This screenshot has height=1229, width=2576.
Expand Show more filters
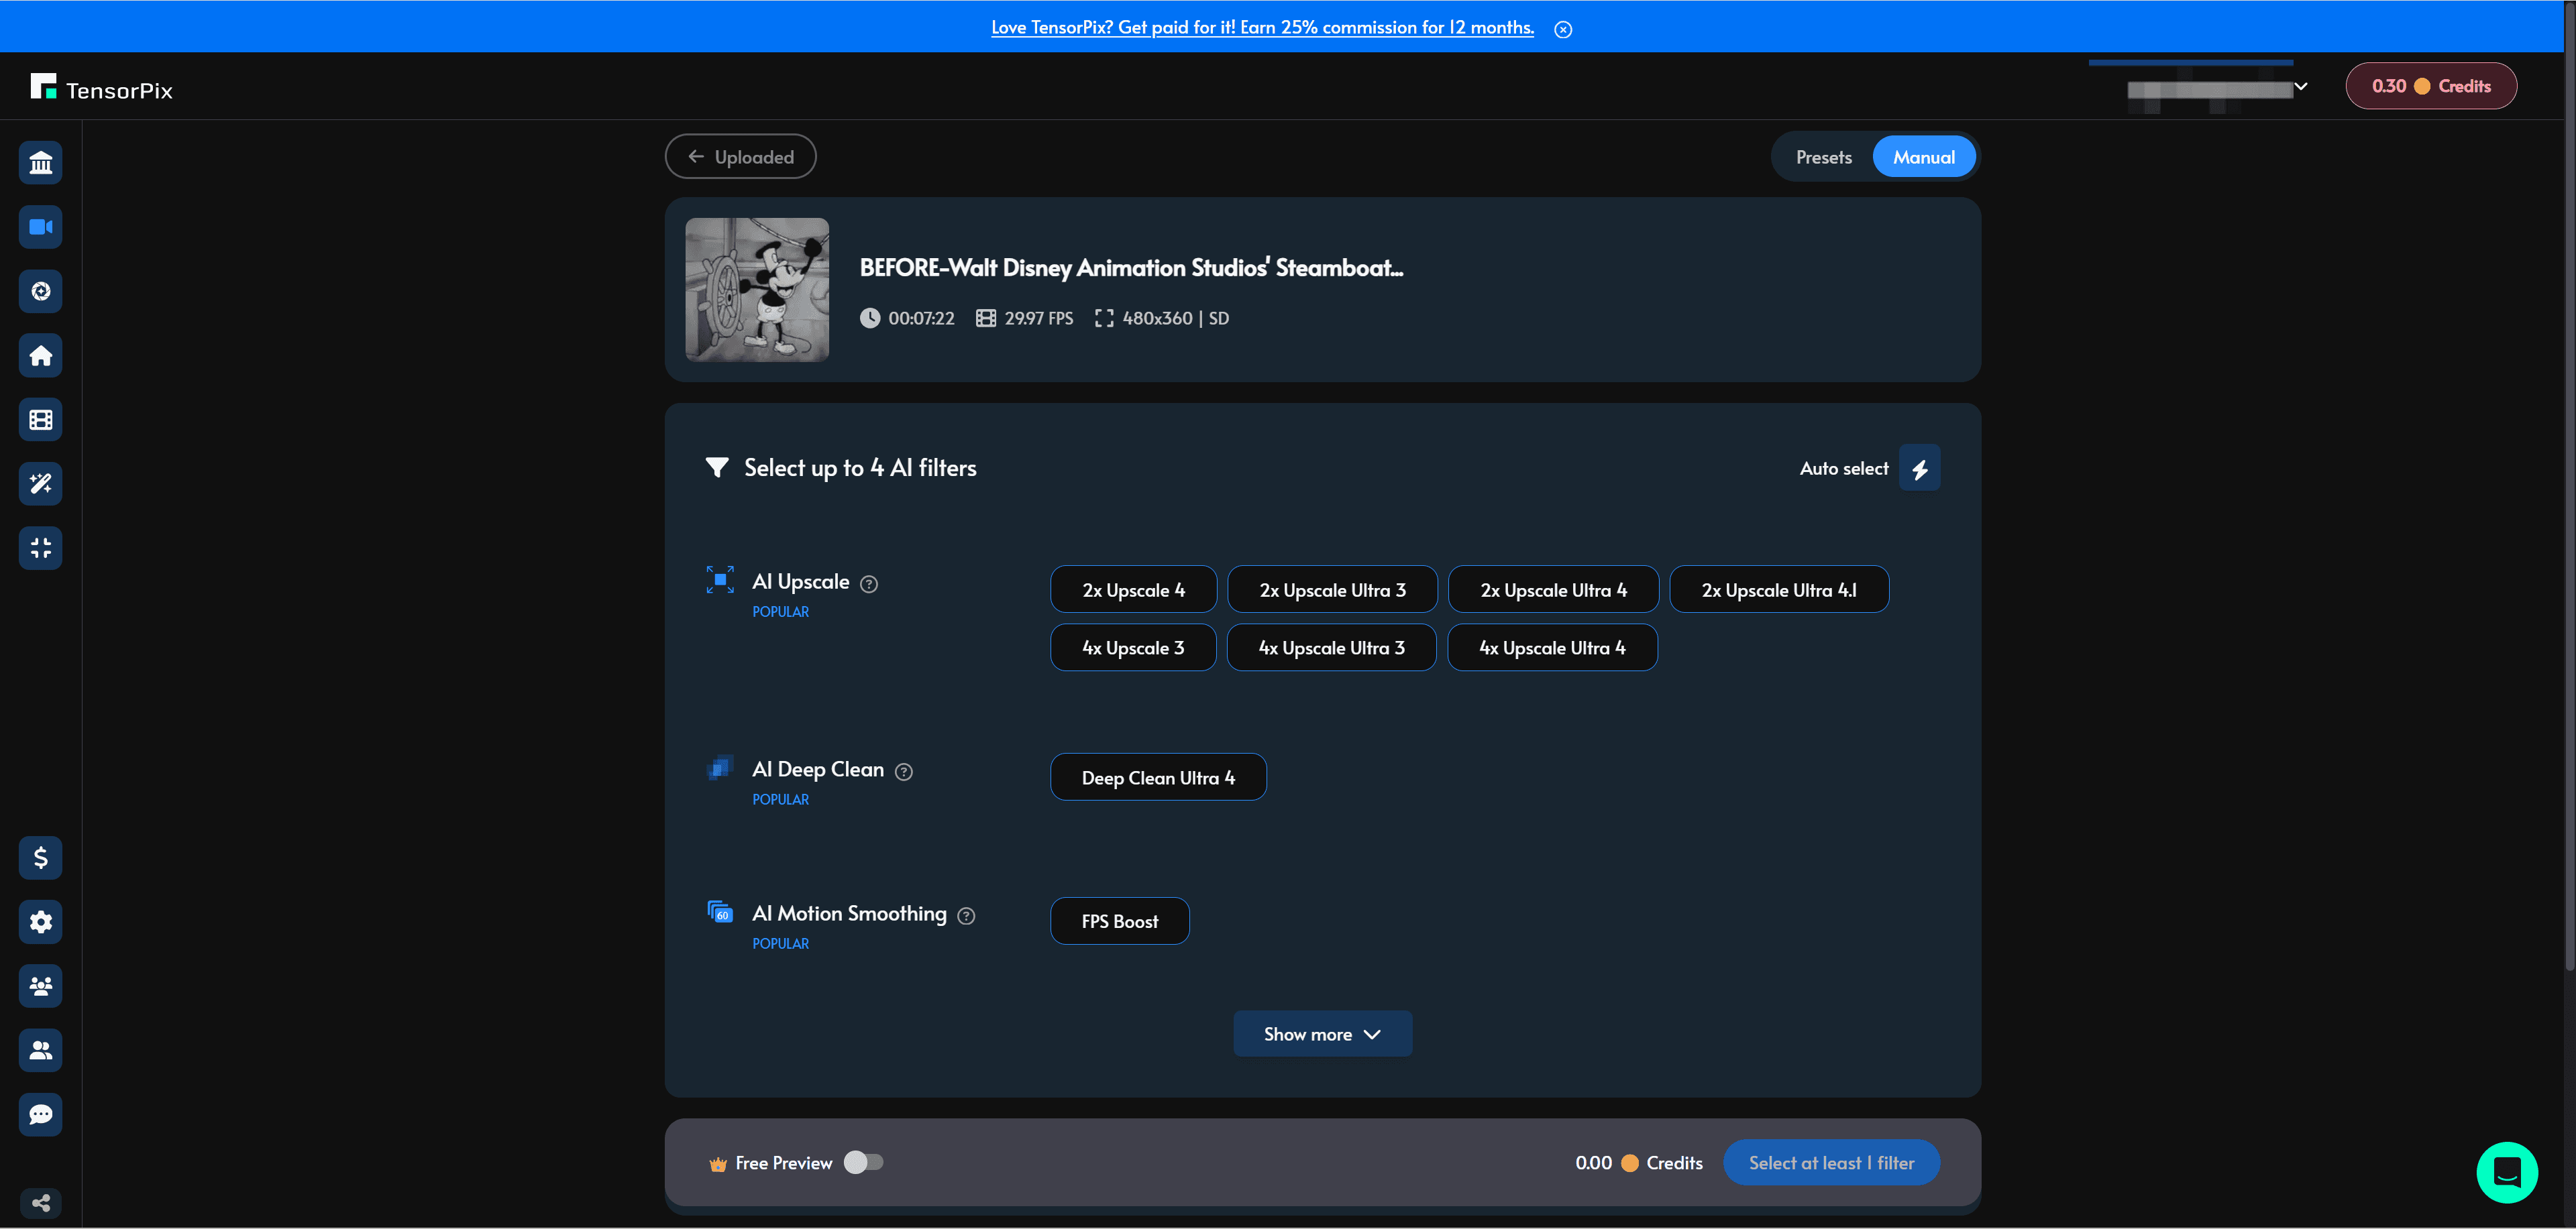(1322, 1034)
